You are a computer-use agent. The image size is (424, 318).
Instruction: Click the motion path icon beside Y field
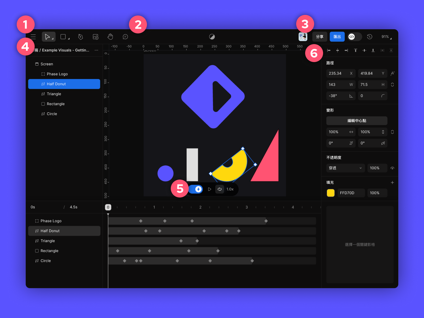point(393,73)
